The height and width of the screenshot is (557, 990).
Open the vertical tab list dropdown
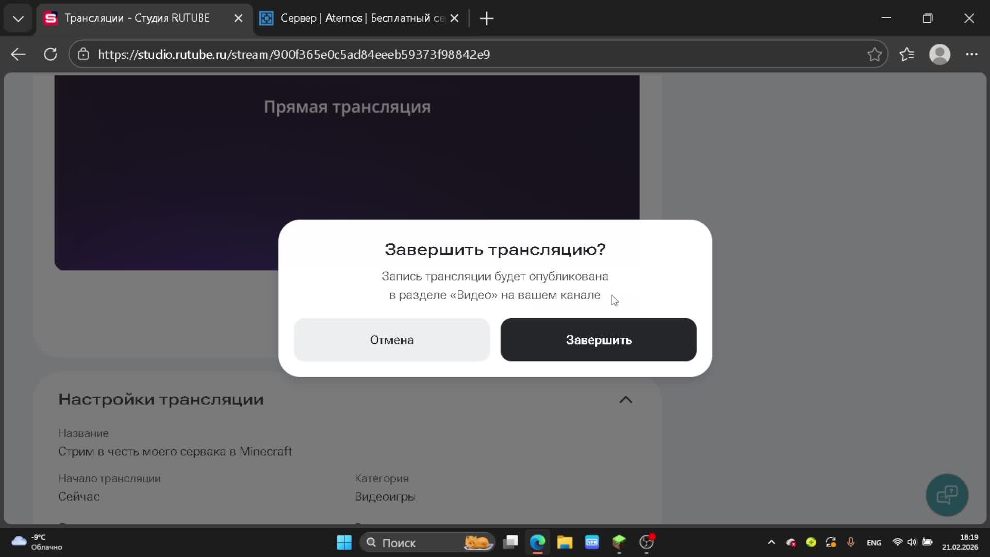pos(18,18)
